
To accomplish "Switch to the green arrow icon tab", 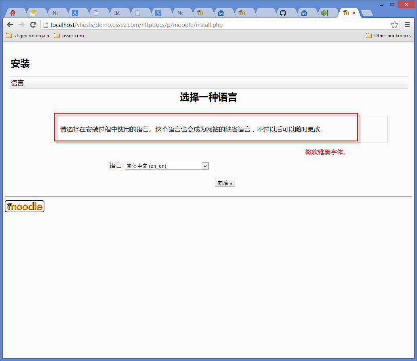I will click(325, 13).
